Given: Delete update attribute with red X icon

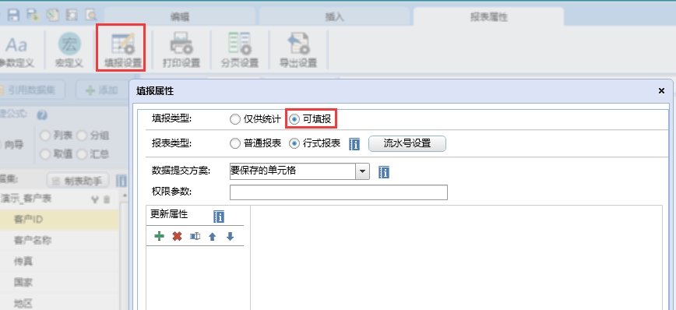Looking at the screenshot, I should click(178, 236).
